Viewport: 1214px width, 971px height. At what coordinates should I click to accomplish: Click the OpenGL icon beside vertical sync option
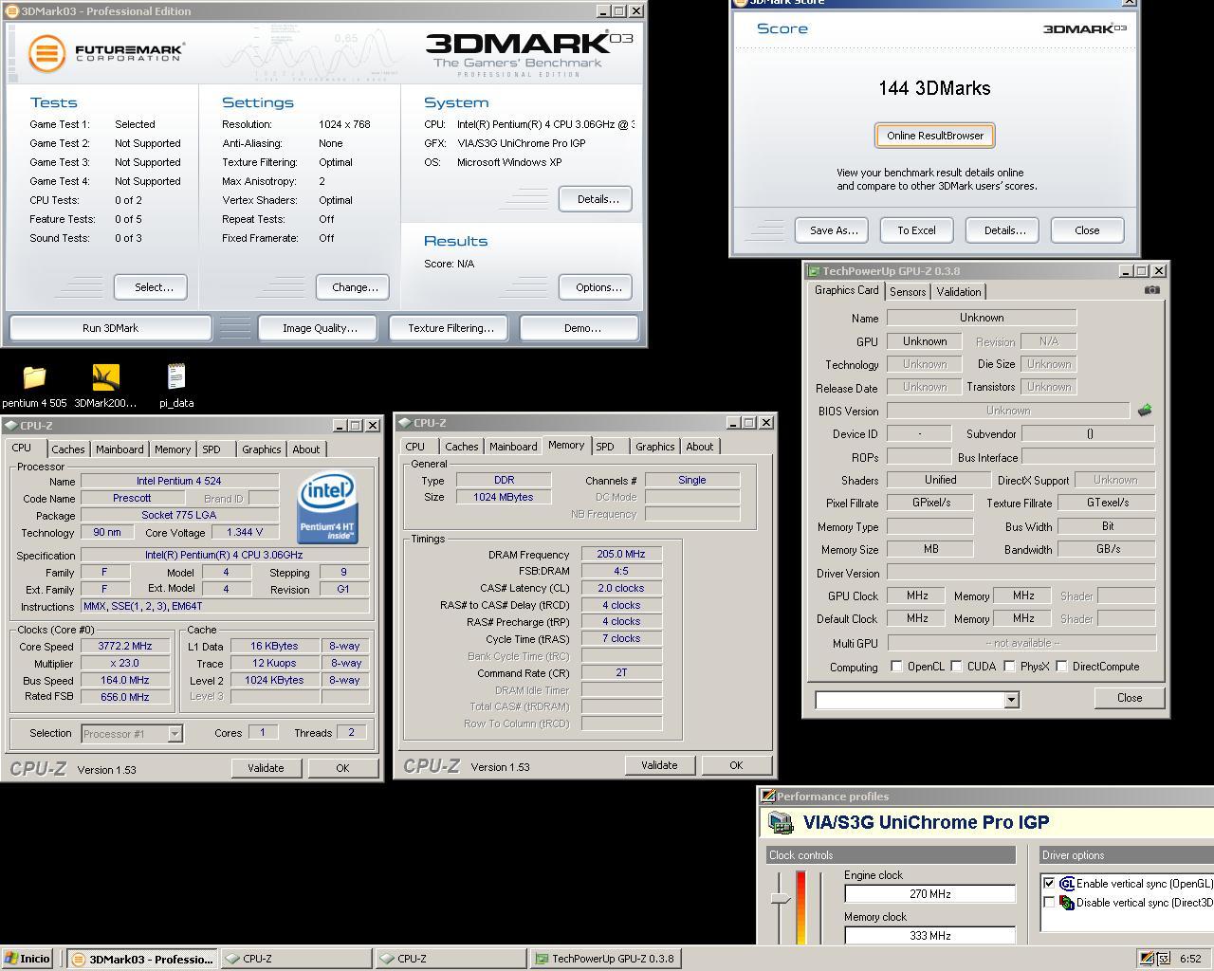[1067, 883]
